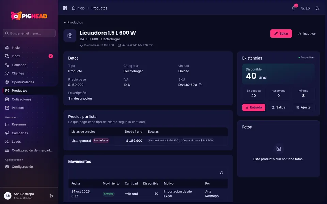Click the Inicio breadcrumb text
Screen dimensions: 327x204
coord(80,8)
